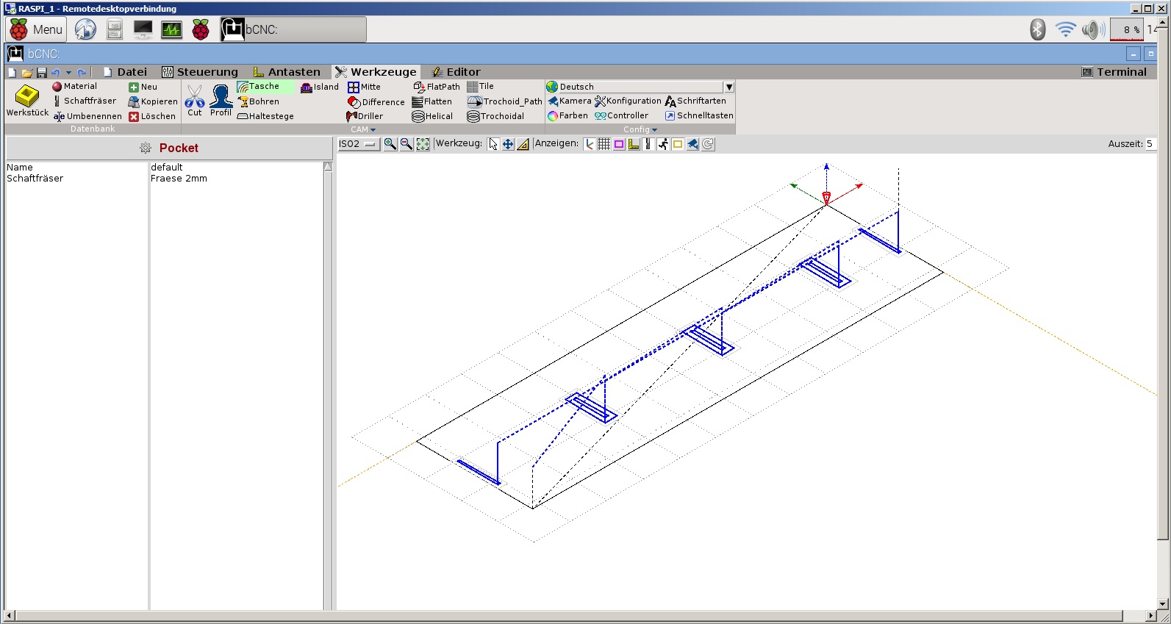The image size is (1171, 624).
Task: Select the Haltestege tabs tool
Action: pos(265,116)
